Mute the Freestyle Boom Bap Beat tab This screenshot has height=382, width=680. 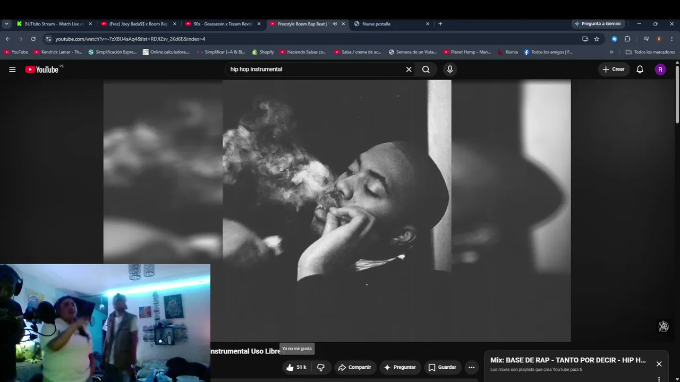click(335, 24)
